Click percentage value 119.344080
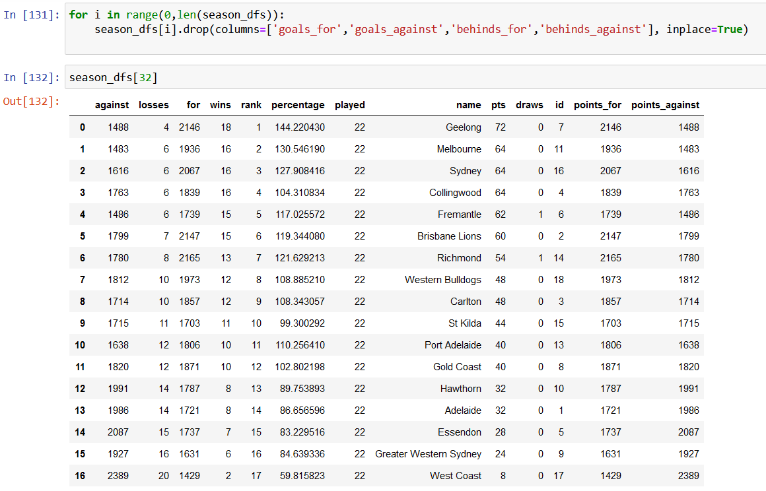The width and height of the screenshot is (766, 491). pos(299,236)
